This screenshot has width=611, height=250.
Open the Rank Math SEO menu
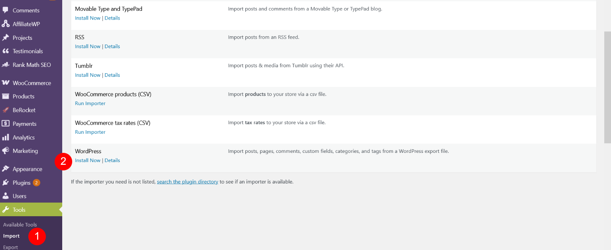(32, 64)
